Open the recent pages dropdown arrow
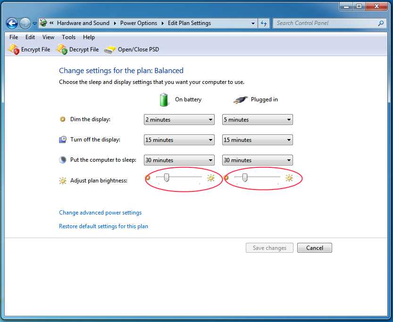The width and height of the screenshot is (393, 322). point(34,24)
